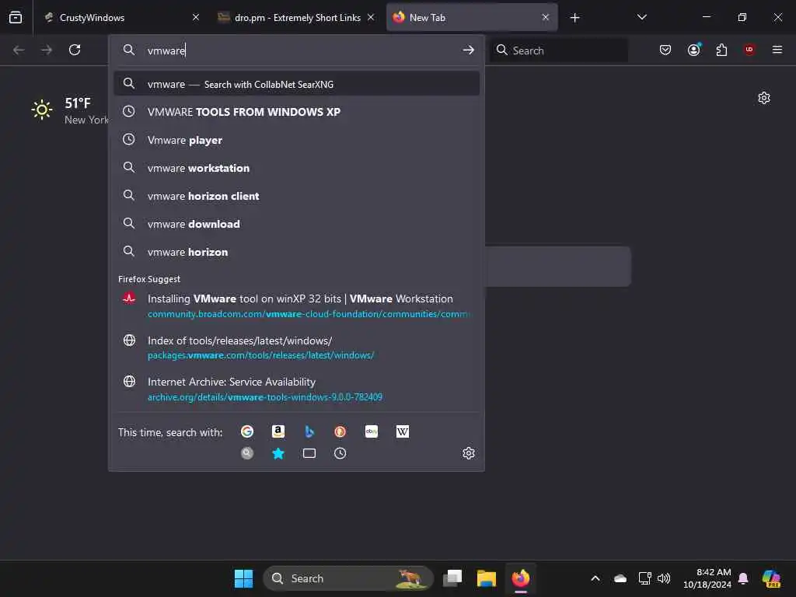Open Task View on the taskbar

point(452,578)
